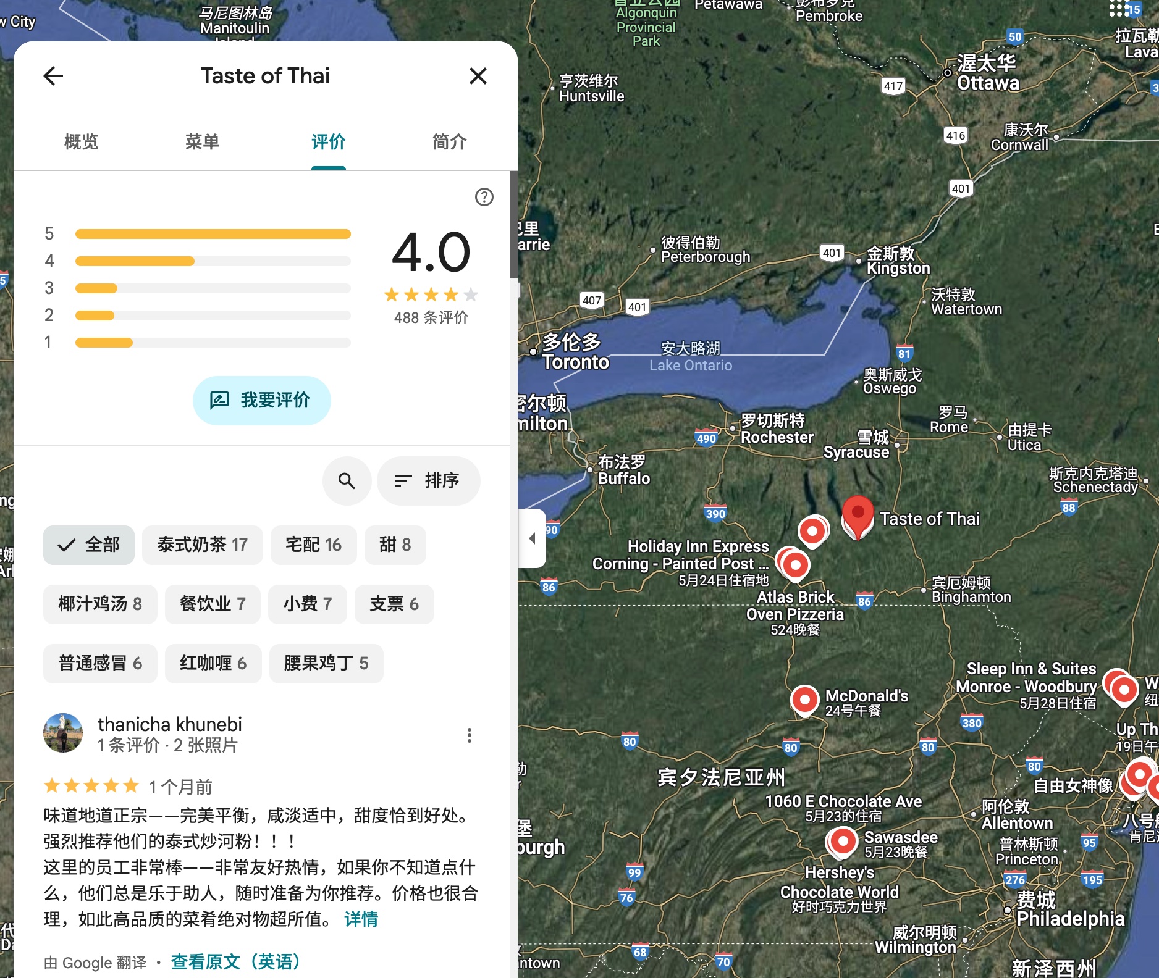
Task: Close the Taste of Thai panel
Action: [x=478, y=76]
